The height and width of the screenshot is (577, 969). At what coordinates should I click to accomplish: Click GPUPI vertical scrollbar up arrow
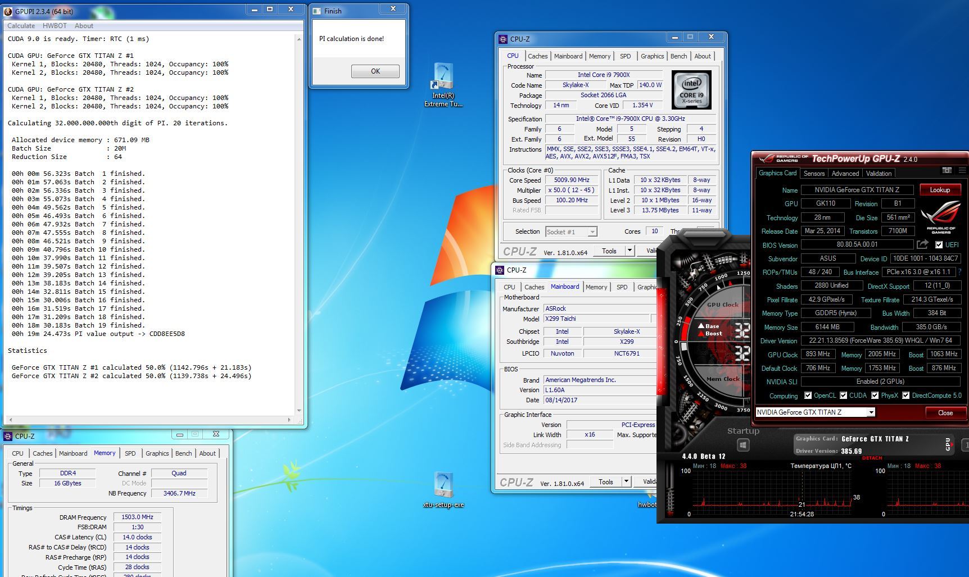[x=299, y=39]
